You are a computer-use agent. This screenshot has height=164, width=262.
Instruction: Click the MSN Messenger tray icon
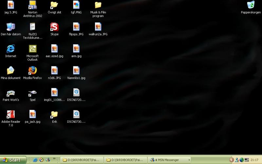click(237, 160)
